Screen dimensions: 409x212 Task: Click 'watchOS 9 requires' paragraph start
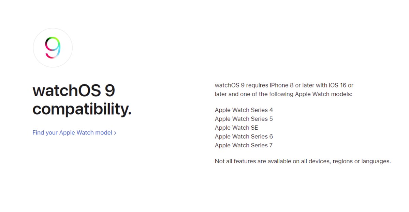tap(242, 85)
